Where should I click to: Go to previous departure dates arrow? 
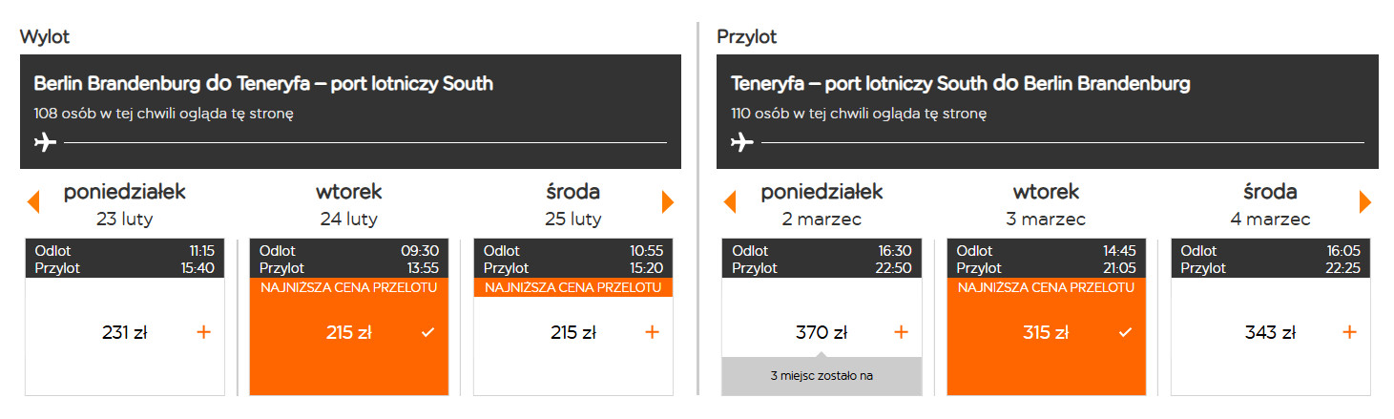pos(33,202)
